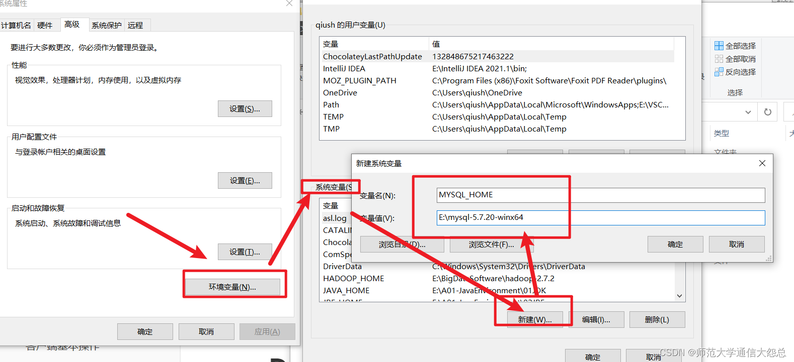Click 编辑(I) for system variables
794x362 pixels.
pyautogui.click(x=596, y=320)
